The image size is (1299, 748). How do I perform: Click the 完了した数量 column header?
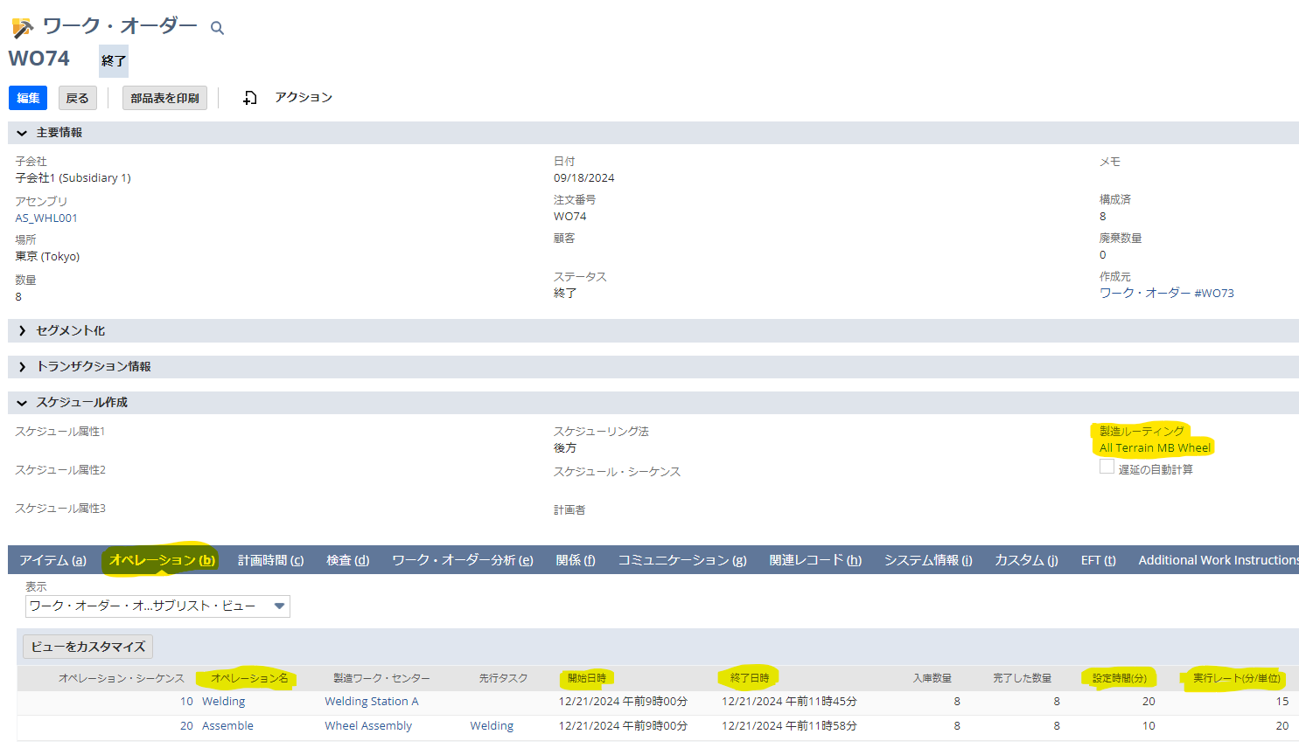[1023, 678]
